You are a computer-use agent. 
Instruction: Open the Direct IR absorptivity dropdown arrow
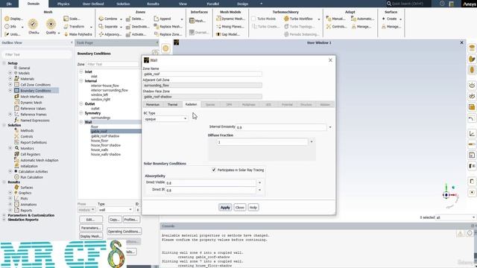pyautogui.click(x=259, y=190)
